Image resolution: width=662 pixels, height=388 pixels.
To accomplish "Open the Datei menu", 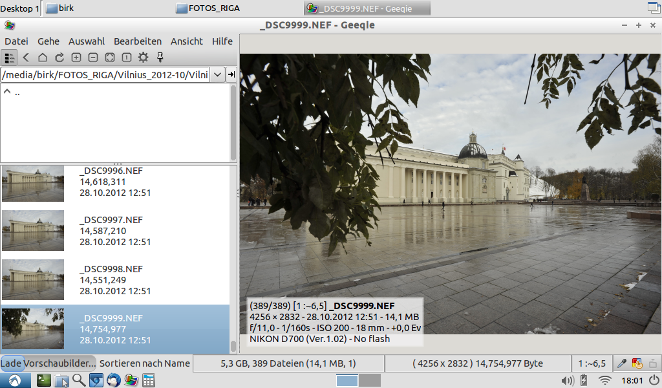I will [16, 41].
